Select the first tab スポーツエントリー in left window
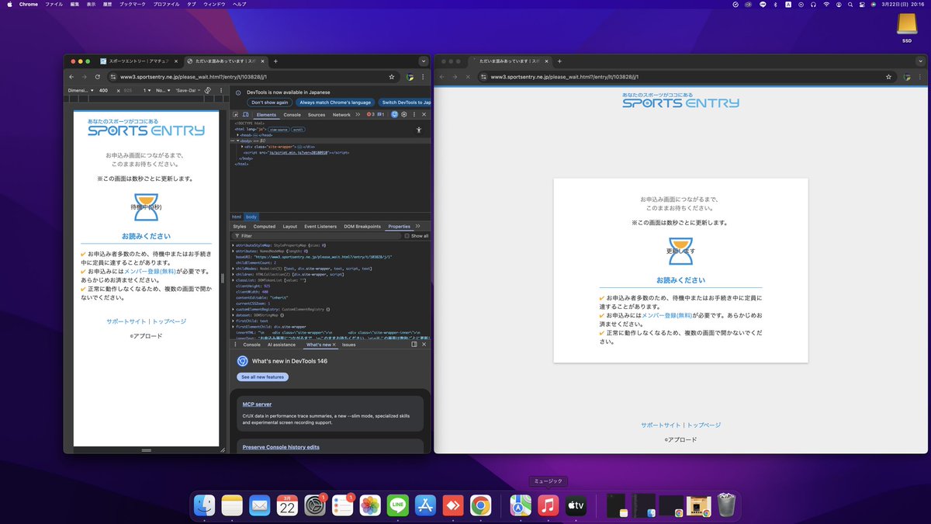Viewport: 931px width, 524px height. tap(138, 61)
